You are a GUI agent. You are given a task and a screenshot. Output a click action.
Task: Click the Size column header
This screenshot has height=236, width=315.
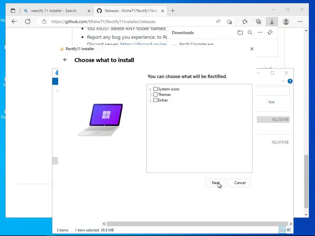tap(271, 102)
